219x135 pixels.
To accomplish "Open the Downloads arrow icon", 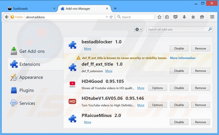I will [x=184, y=17].
